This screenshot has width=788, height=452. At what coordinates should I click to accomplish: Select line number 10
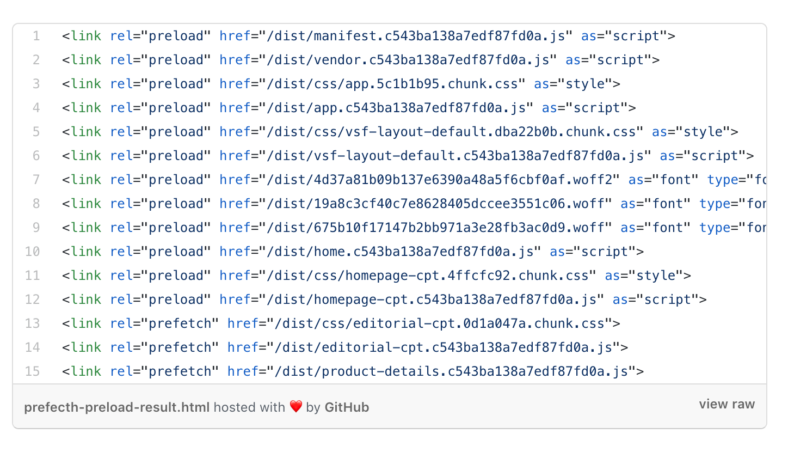click(x=33, y=252)
